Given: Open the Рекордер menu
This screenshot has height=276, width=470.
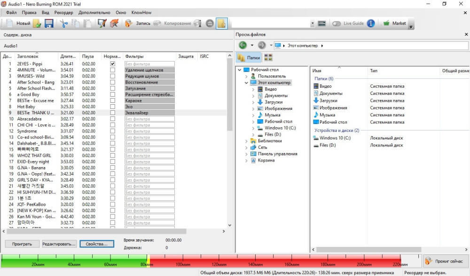Looking at the screenshot, I should pos(63,13).
